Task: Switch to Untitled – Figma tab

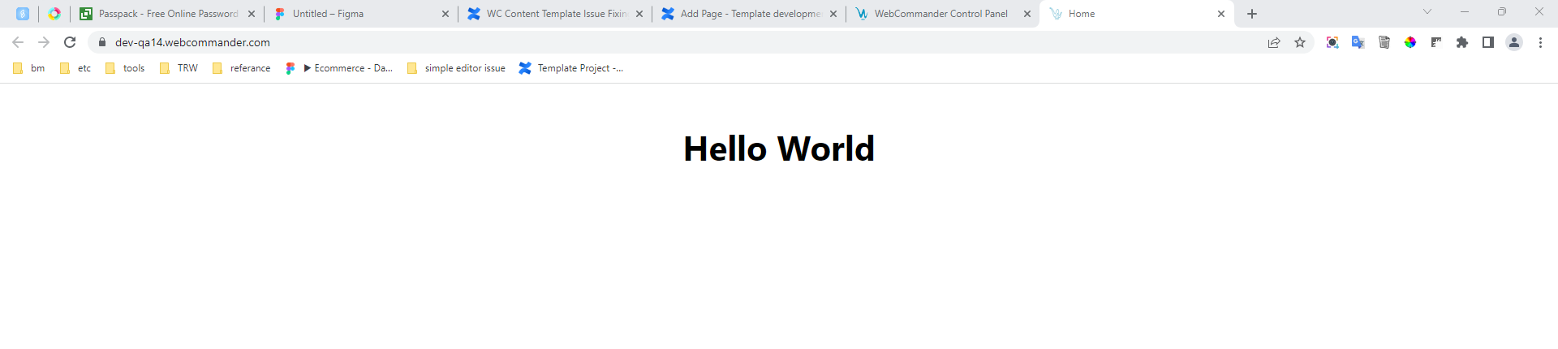Action: pos(362,14)
